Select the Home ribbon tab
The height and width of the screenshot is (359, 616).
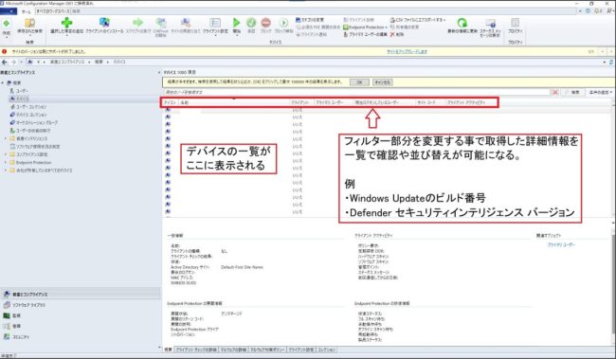26,11
